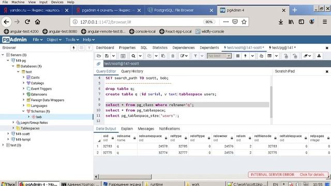The width and height of the screenshot is (331, 186).
Task: Click the relname column header
Action: coord(126,138)
